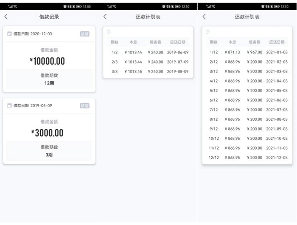
Task: Select due date 2019-07-09
Action: [178, 62]
